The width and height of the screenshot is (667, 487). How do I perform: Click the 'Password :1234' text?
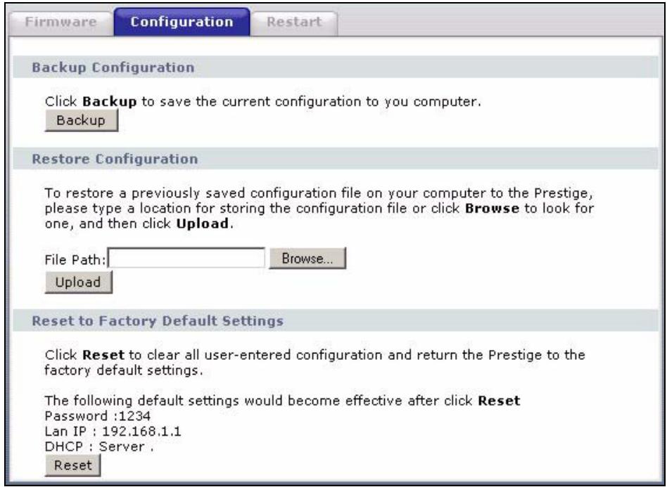(x=97, y=415)
